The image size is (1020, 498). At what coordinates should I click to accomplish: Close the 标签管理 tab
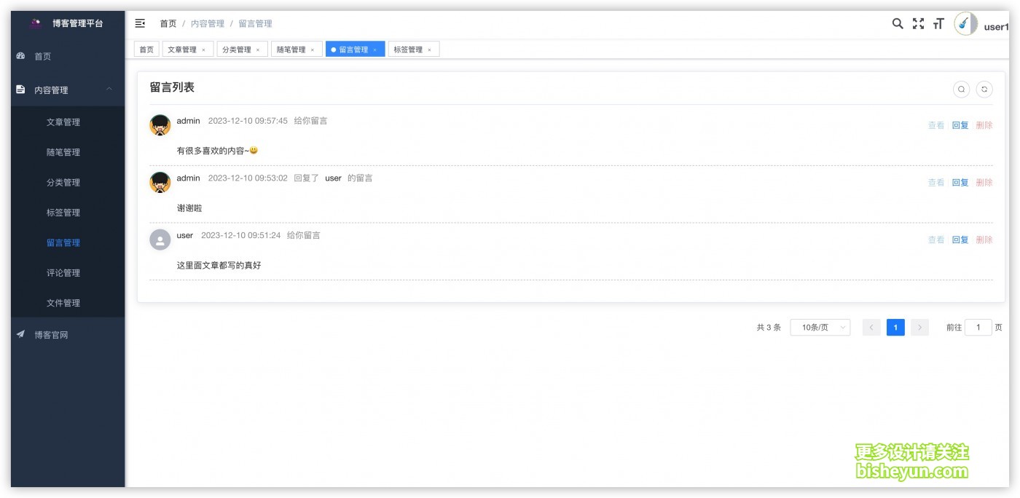pyautogui.click(x=430, y=50)
